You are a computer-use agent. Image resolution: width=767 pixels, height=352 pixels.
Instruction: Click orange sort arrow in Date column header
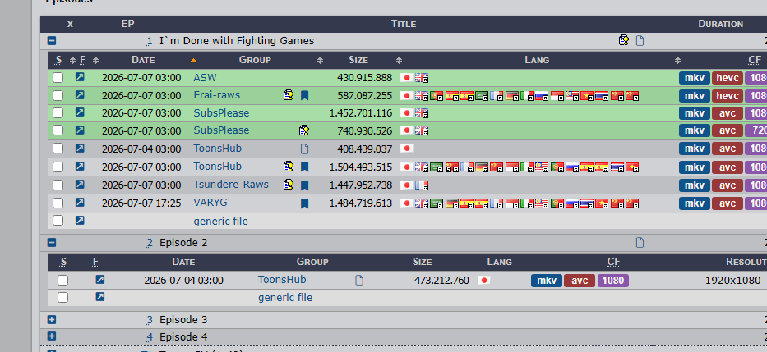pyautogui.click(x=193, y=60)
